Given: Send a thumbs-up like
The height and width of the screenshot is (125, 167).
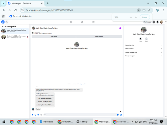Looking at the screenshot, I should 121,115.
